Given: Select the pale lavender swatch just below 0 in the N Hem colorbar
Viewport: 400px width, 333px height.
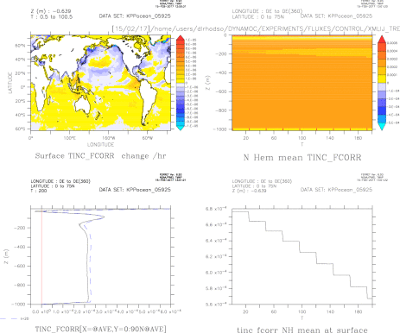Looking at the screenshot, I should coord(382,87).
